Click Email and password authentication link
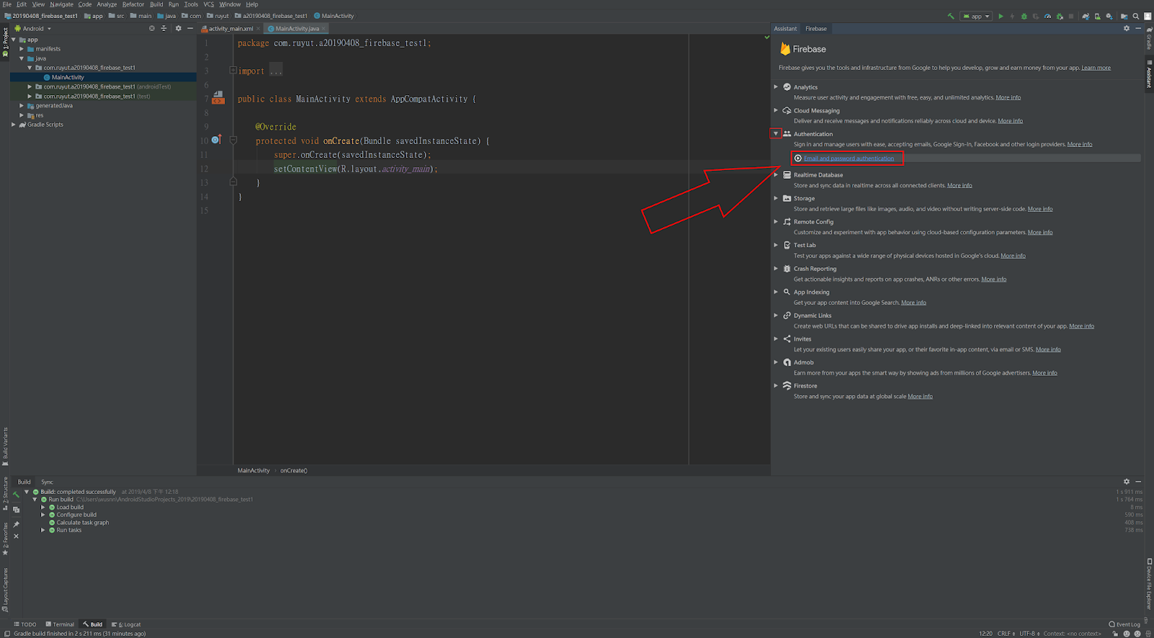The width and height of the screenshot is (1154, 638). (849, 159)
